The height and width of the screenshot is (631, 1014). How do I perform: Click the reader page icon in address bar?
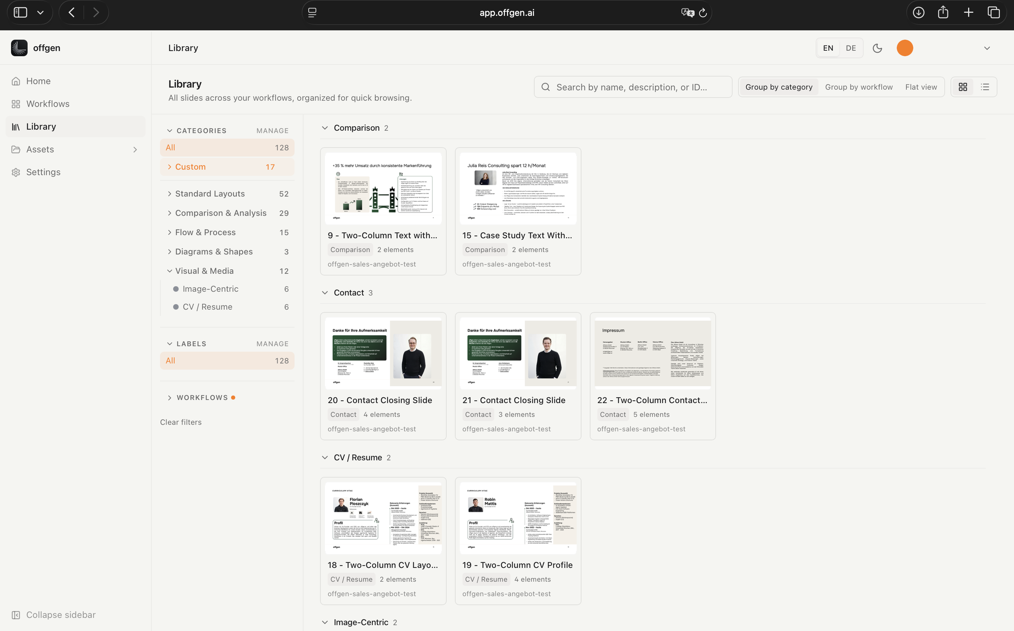tap(312, 12)
